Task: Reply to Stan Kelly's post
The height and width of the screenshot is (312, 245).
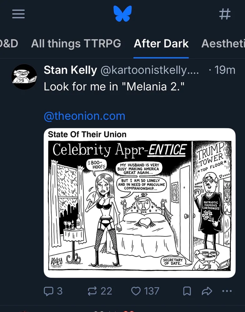Action: pyautogui.click(x=53, y=291)
